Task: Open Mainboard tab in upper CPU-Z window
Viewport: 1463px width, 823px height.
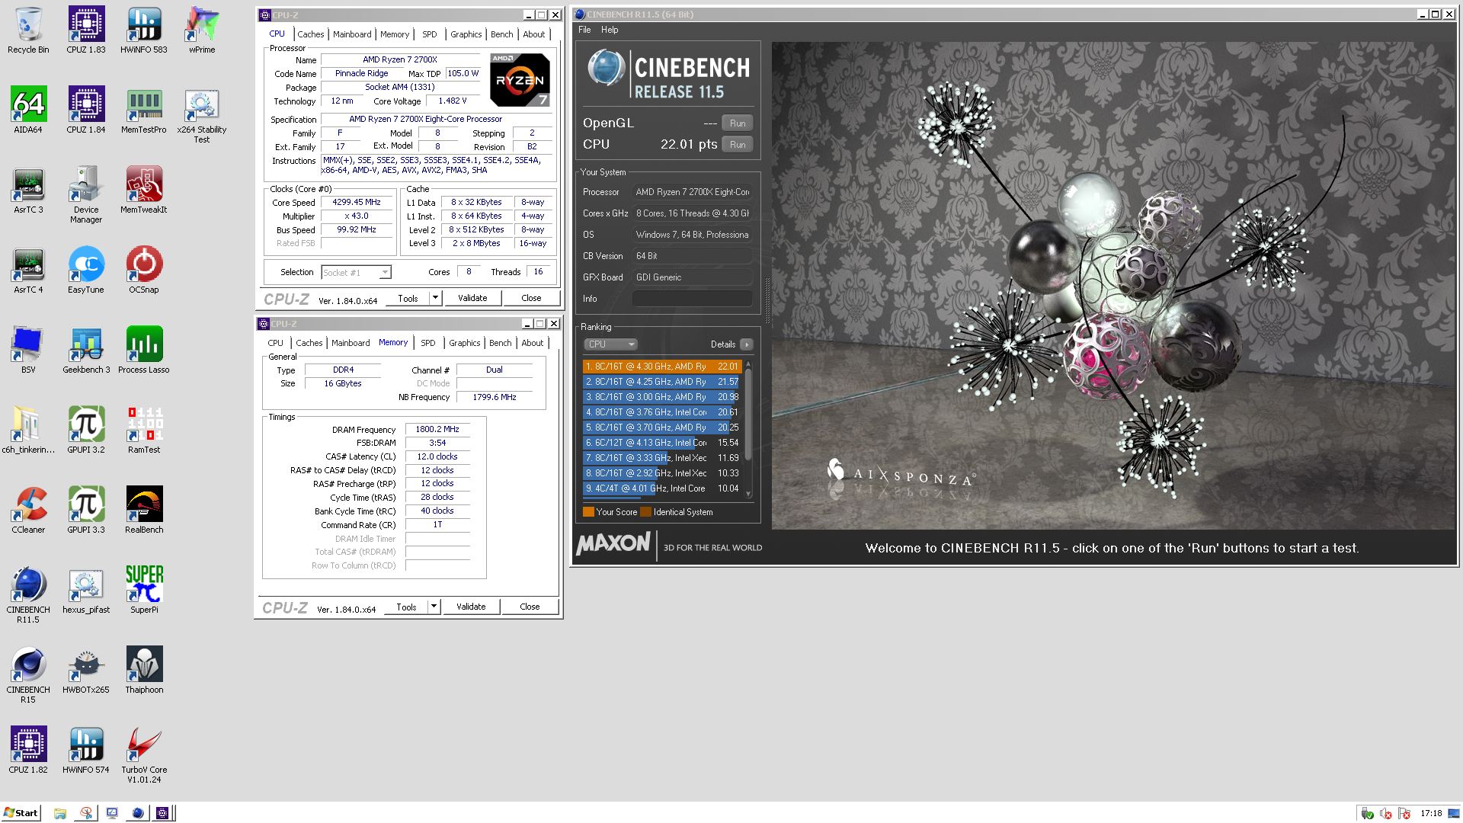Action: (x=352, y=34)
